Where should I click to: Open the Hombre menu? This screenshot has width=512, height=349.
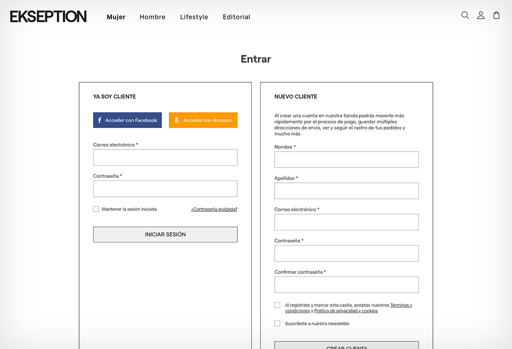point(153,17)
